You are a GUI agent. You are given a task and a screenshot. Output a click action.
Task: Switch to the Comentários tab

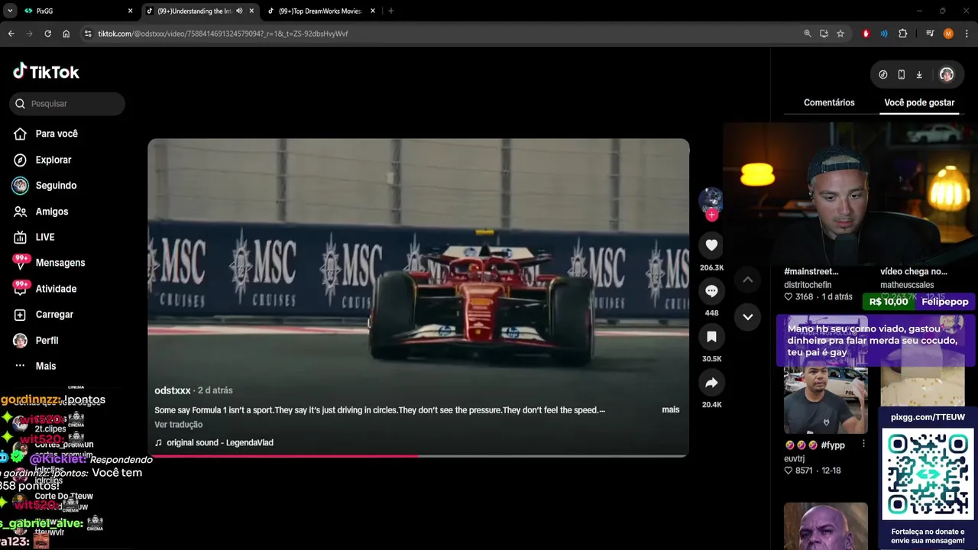(x=829, y=102)
